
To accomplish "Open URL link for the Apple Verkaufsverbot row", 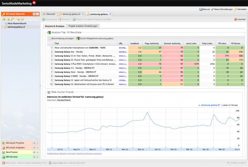I will click(x=123, y=80).
